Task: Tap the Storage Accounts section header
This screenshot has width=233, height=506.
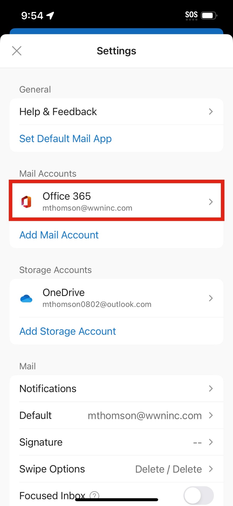Action: (55, 270)
